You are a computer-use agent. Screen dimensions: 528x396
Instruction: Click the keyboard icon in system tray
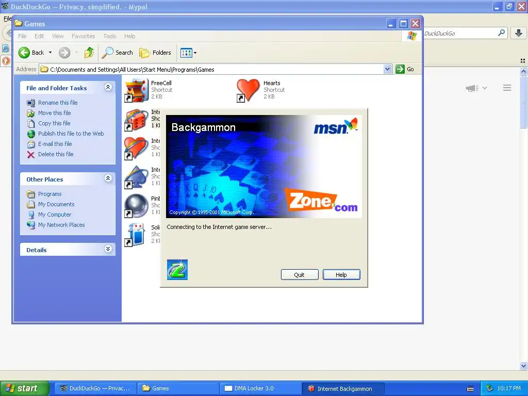470,389
